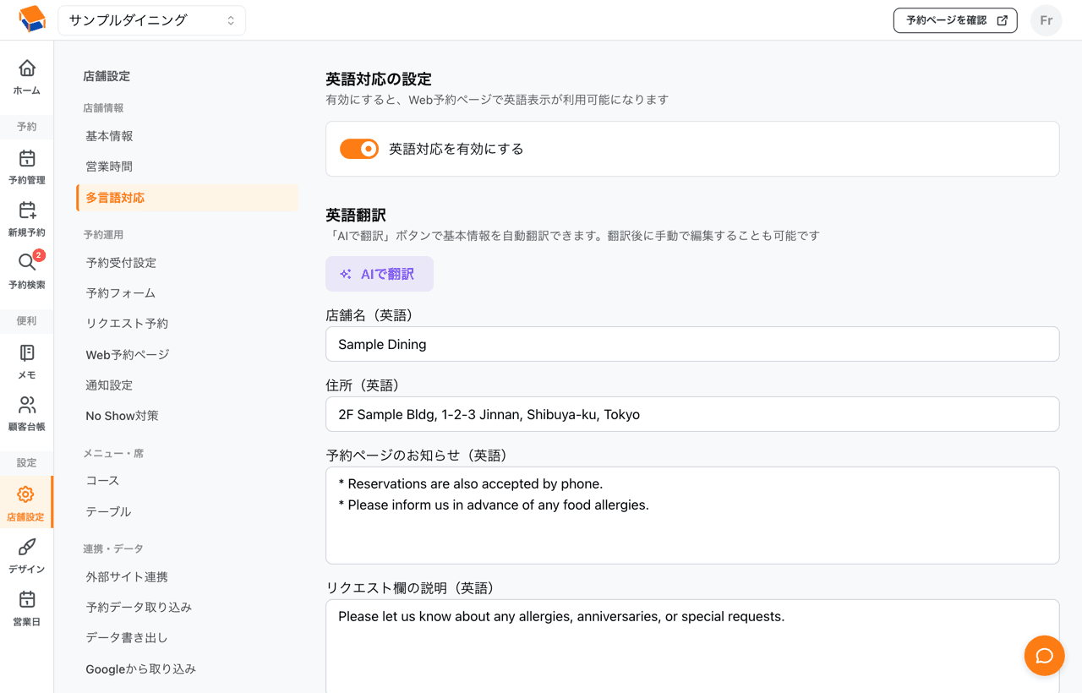The width and height of the screenshot is (1082, 693).
Task: Click 予約ページのお知らせ（英語） textarea
Action: point(692,516)
